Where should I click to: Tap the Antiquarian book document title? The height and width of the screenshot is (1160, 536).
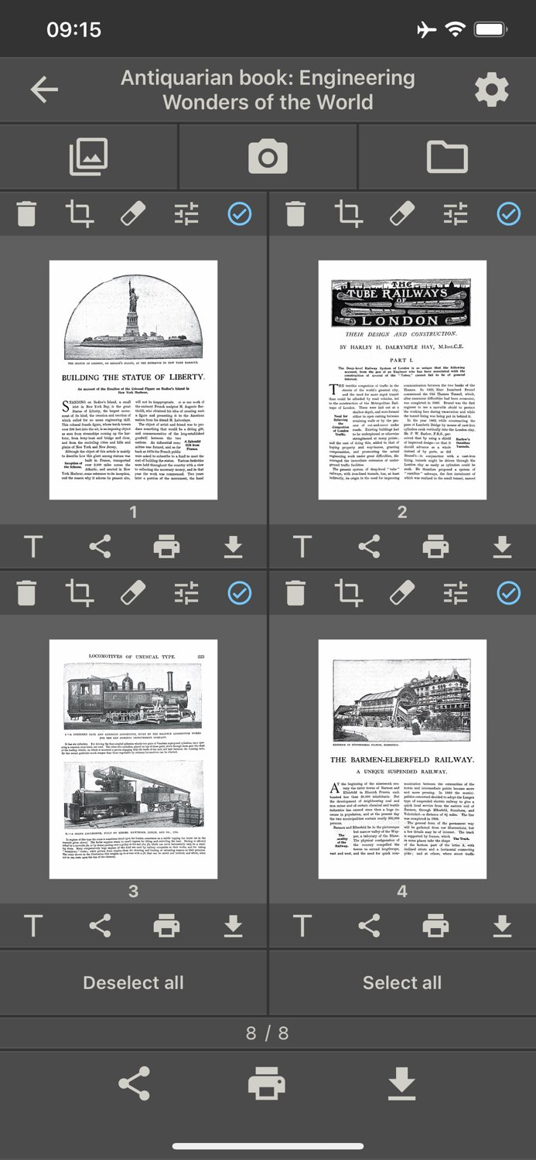pyautogui.click(x=268, y=90)
